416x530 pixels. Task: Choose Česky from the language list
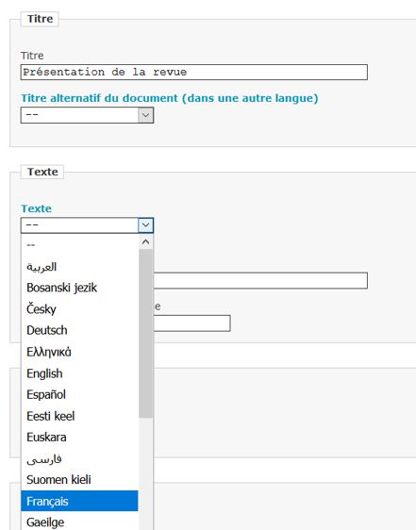tap(79, 309)
